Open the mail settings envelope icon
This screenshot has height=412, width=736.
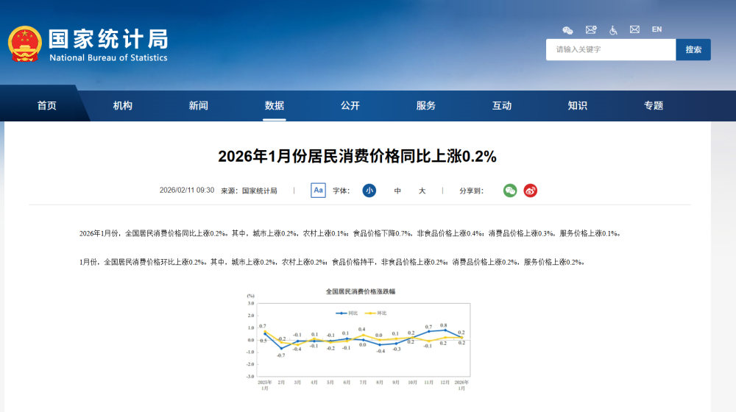point(590,30)
